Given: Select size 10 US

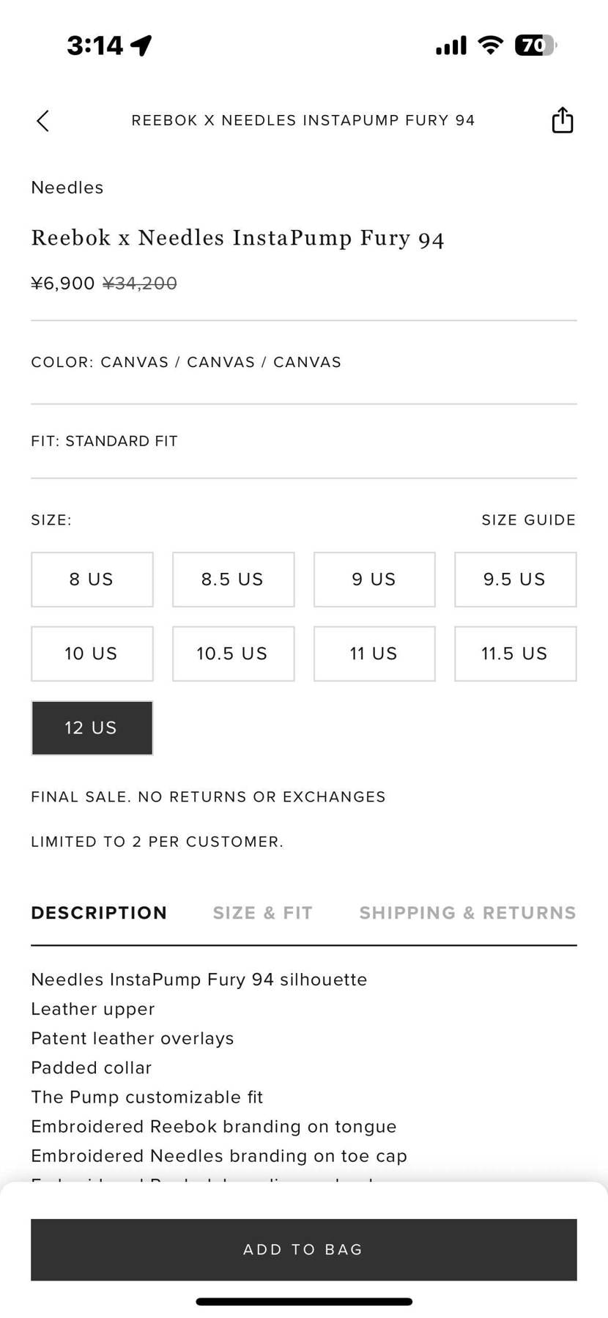Looking at the screenshot, I should pyautogui.click(x=92, y=654).
